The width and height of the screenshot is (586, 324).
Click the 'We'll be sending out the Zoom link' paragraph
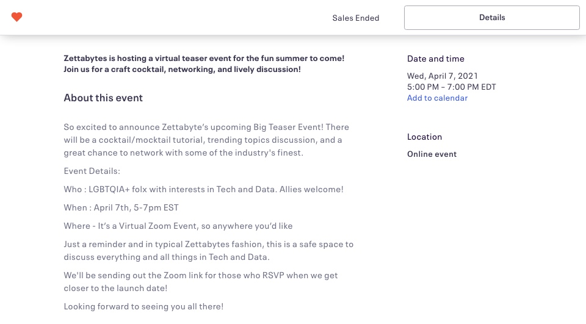pyautogui.click(x=201, y=281)
